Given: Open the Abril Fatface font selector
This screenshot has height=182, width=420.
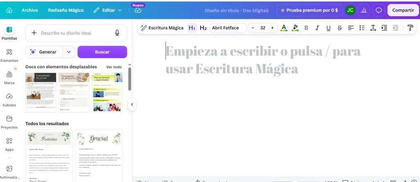Looking at the screenshot, I should [228, 28].
